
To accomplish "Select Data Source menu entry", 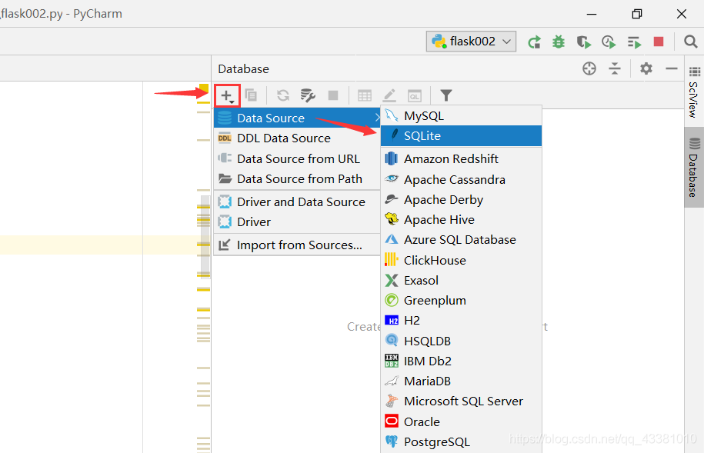I will 297,118.
